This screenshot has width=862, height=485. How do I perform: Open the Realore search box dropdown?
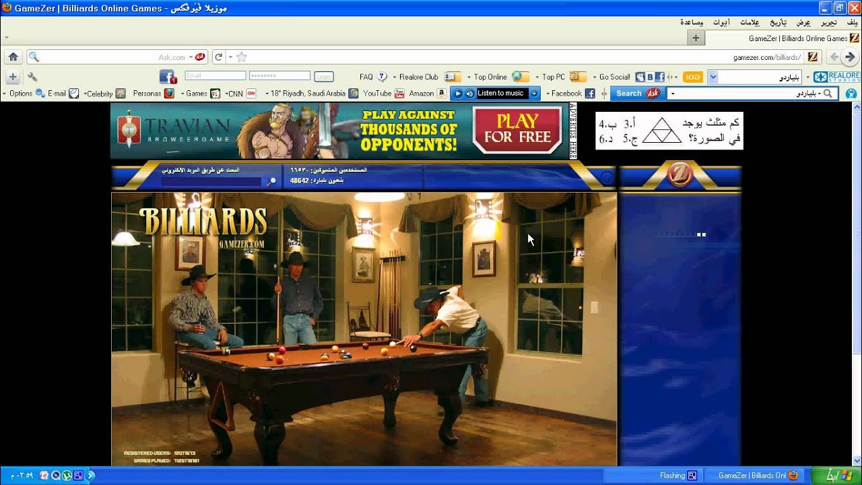tap(712, 77)
